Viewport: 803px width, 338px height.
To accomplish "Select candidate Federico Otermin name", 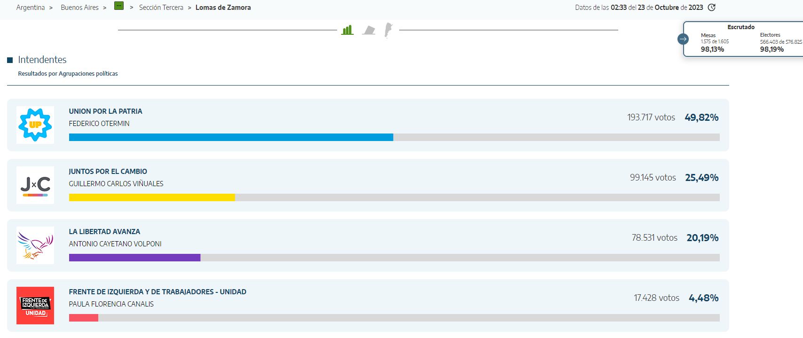I will 99,124.
